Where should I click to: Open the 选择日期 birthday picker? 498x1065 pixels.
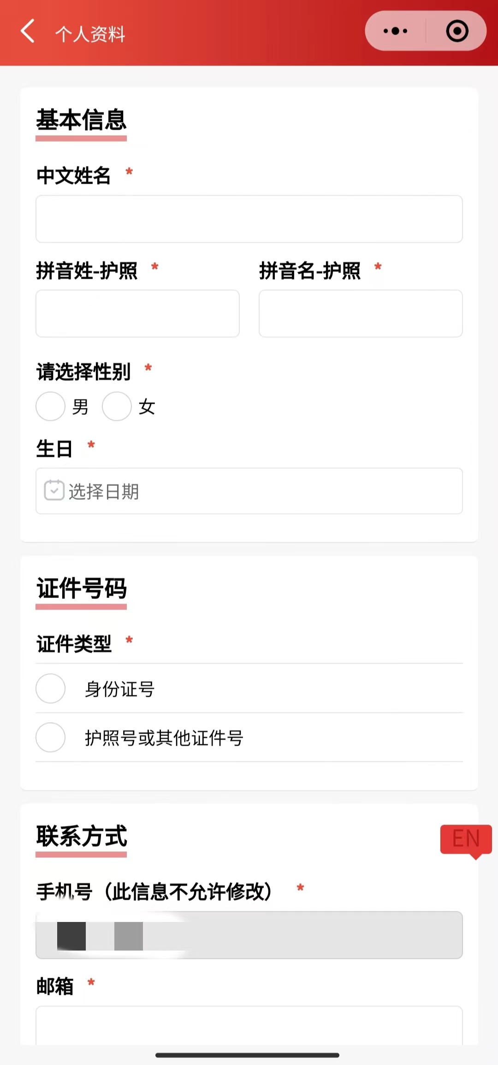pyautogui.click(x=249, y=491)
